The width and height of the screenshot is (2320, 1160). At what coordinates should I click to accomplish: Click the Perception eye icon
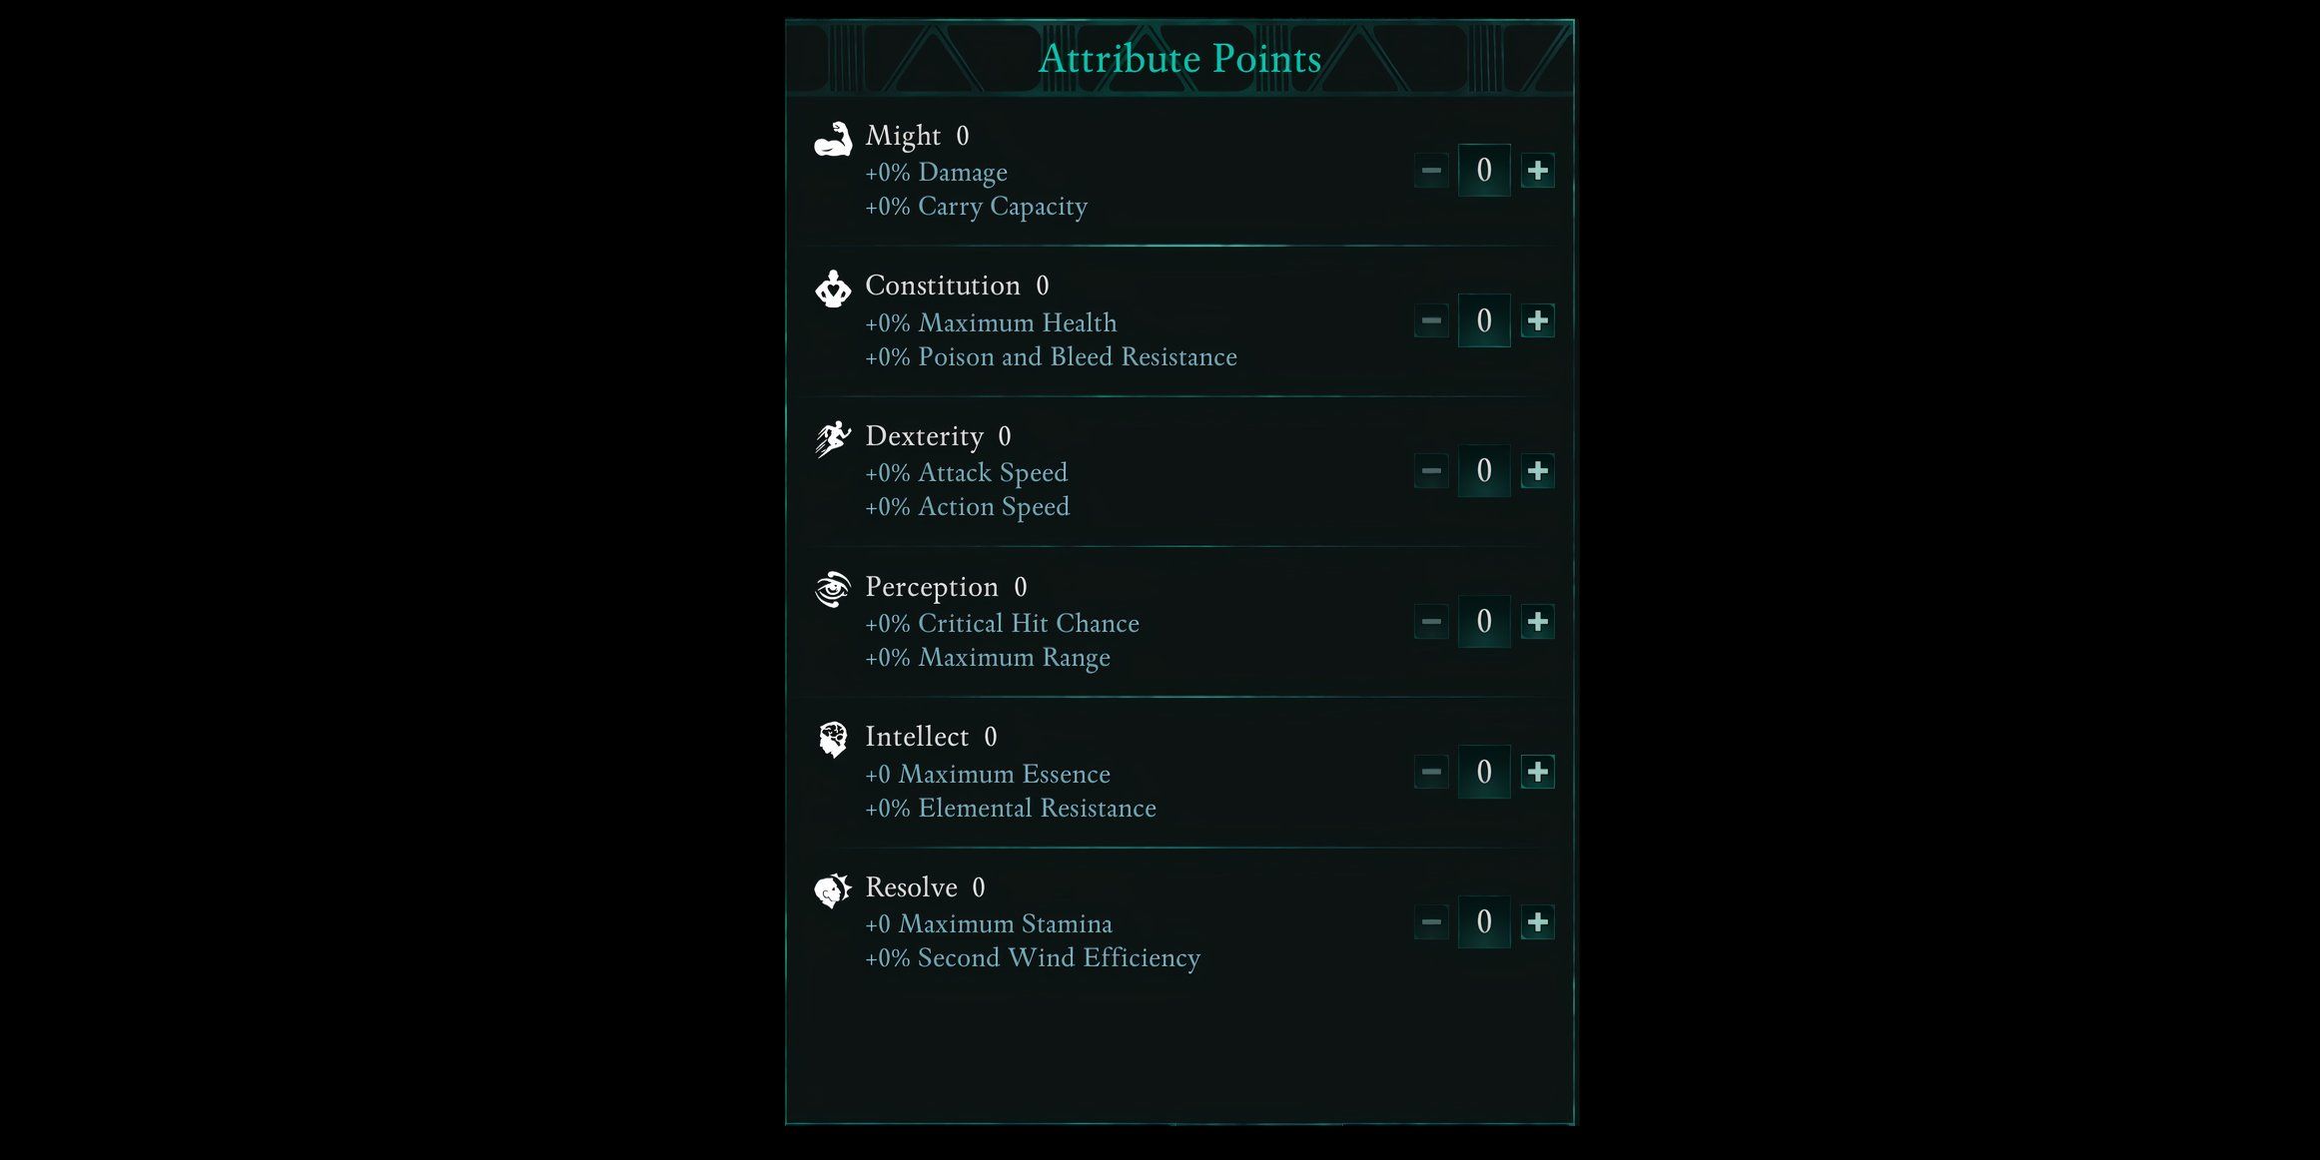832,589
